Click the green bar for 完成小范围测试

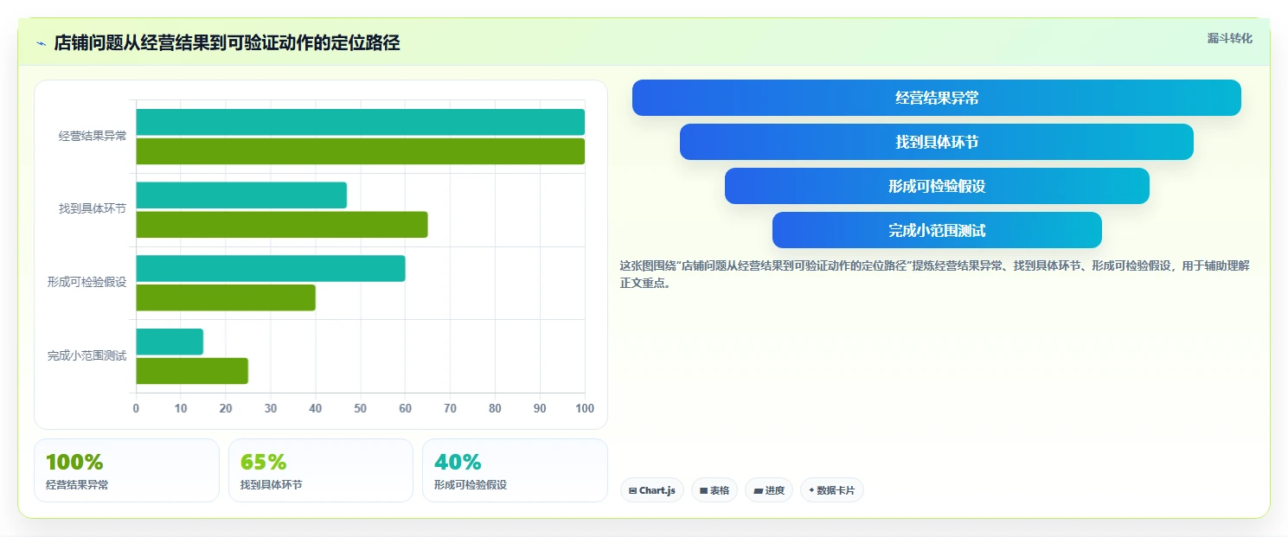(x=192, y=371)
